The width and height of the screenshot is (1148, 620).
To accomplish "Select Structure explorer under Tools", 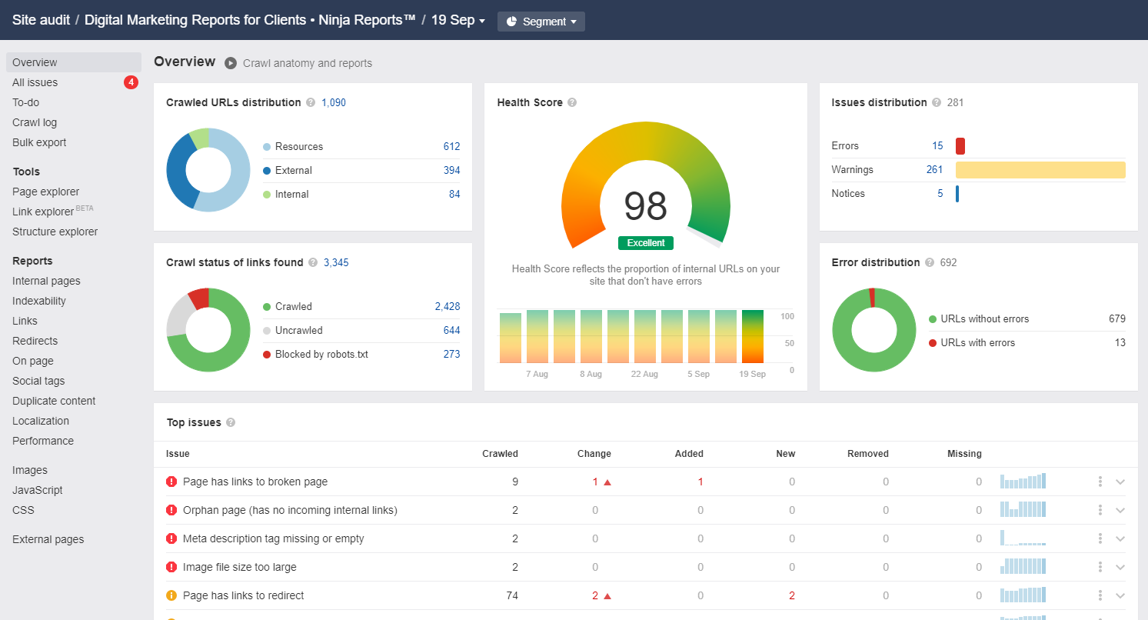I will (x=55, y=232).
